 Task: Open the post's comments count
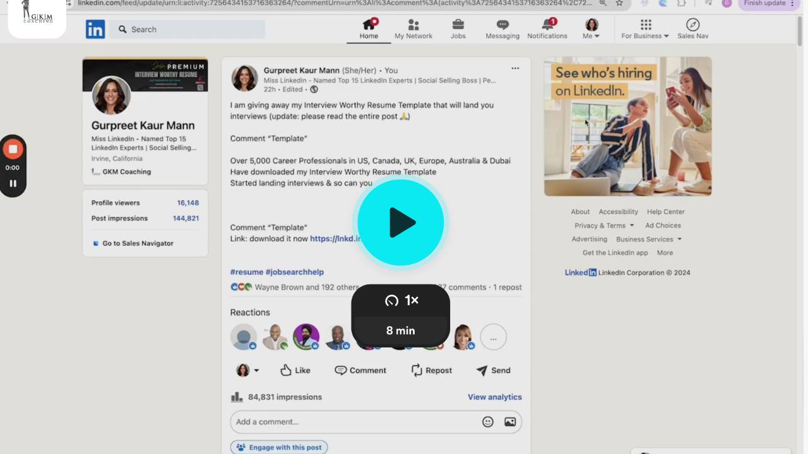(463, 287)
